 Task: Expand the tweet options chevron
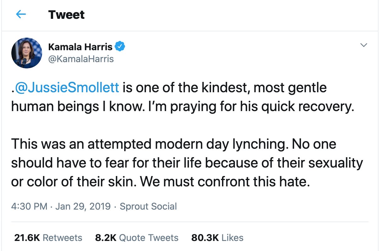click(363, 45)
